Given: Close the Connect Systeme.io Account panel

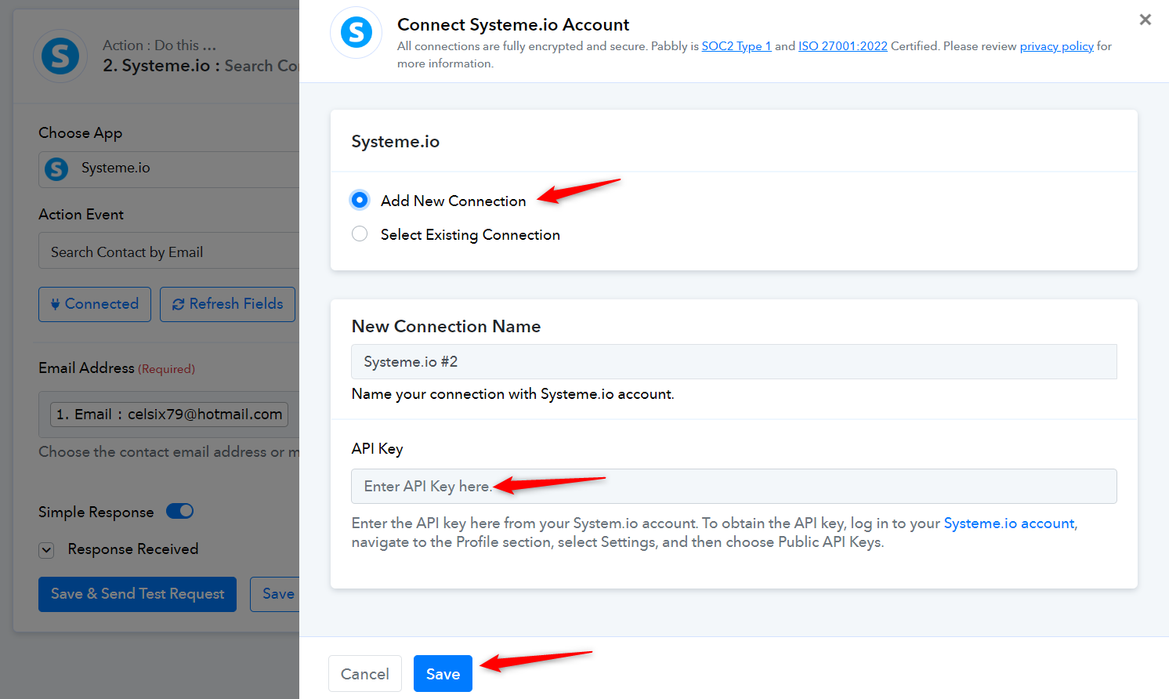Looking at the screenshot, I should point(1145,20).
